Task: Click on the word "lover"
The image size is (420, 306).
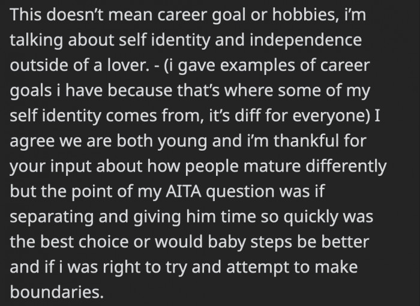Action: pyautogui.click(x=127, y=65)
